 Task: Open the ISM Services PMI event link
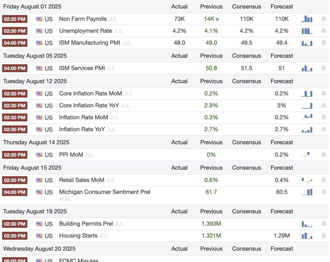[x=82, y=68]
